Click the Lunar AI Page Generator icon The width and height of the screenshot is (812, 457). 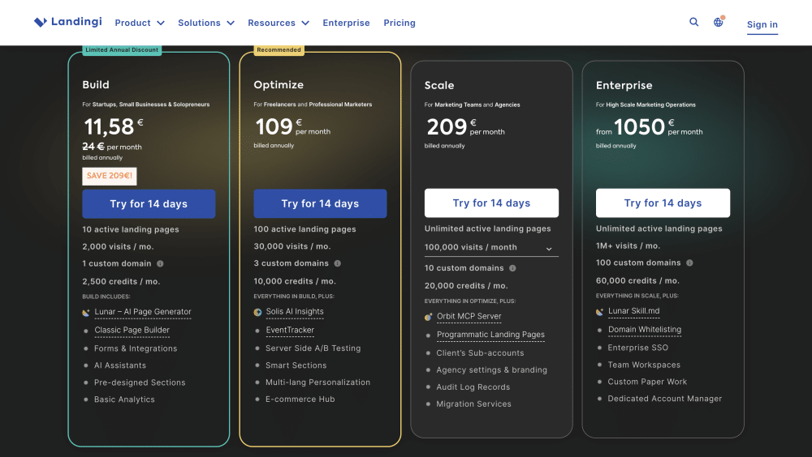coord(86,312)
